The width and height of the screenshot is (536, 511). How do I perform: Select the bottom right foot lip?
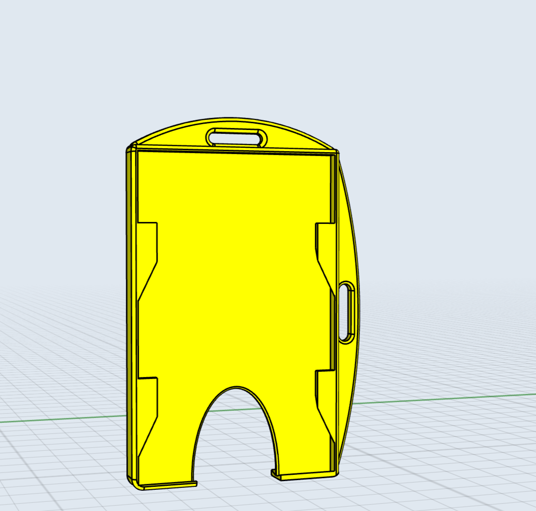(x=306, y=476)
